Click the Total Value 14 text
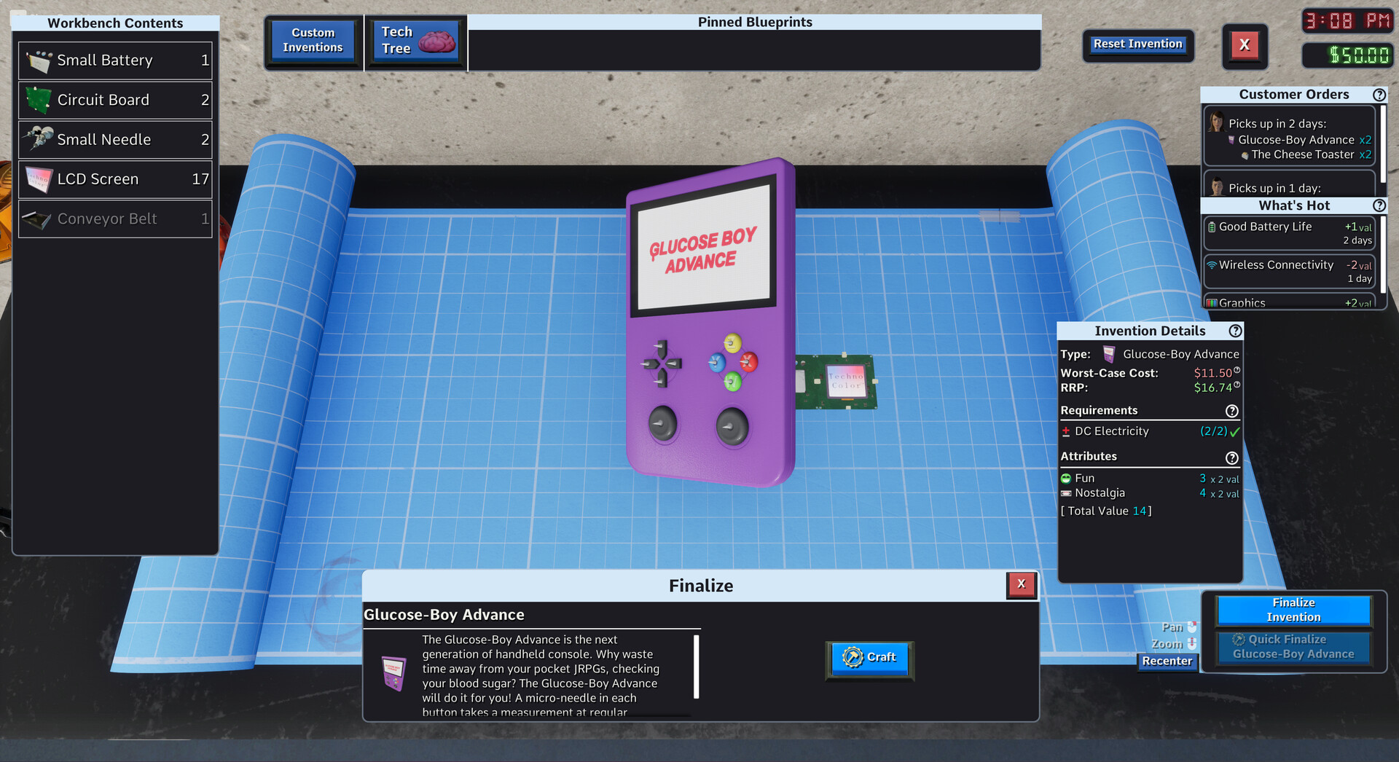 coord(1106,511)
